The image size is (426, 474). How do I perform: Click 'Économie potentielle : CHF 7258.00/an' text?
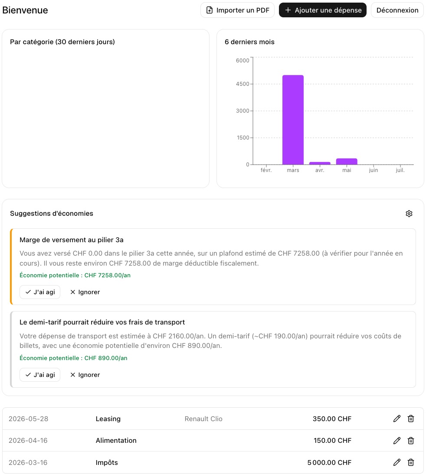point(75,275)
